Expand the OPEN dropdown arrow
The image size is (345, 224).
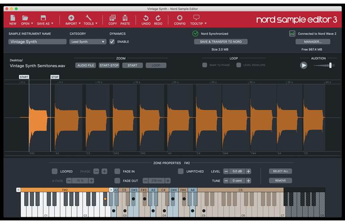coord(32,23)
